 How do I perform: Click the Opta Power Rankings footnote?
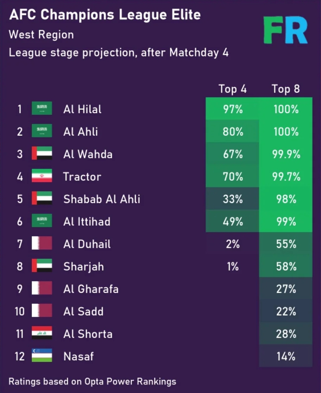coord(92,381)
